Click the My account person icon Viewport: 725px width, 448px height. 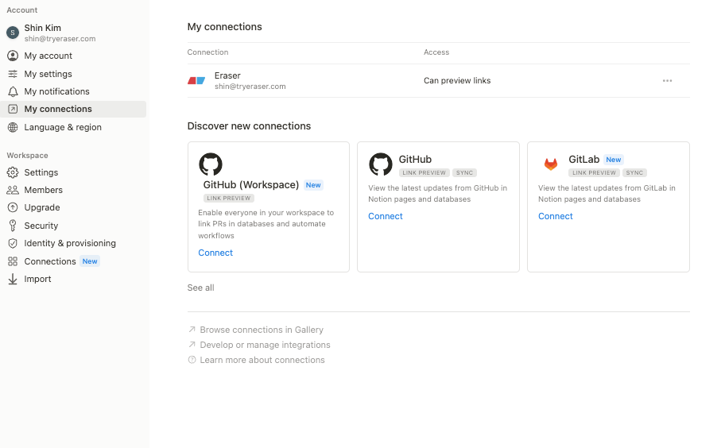click(13, 56)
